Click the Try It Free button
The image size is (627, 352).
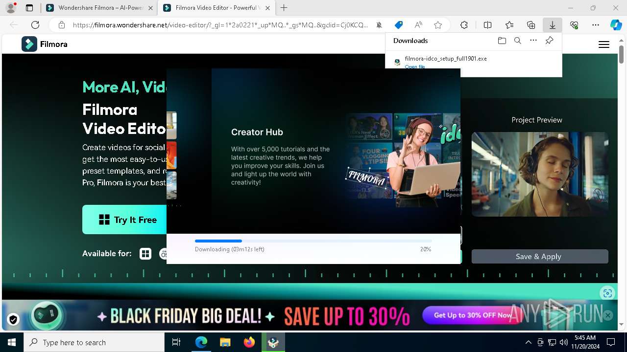[124, 220]
